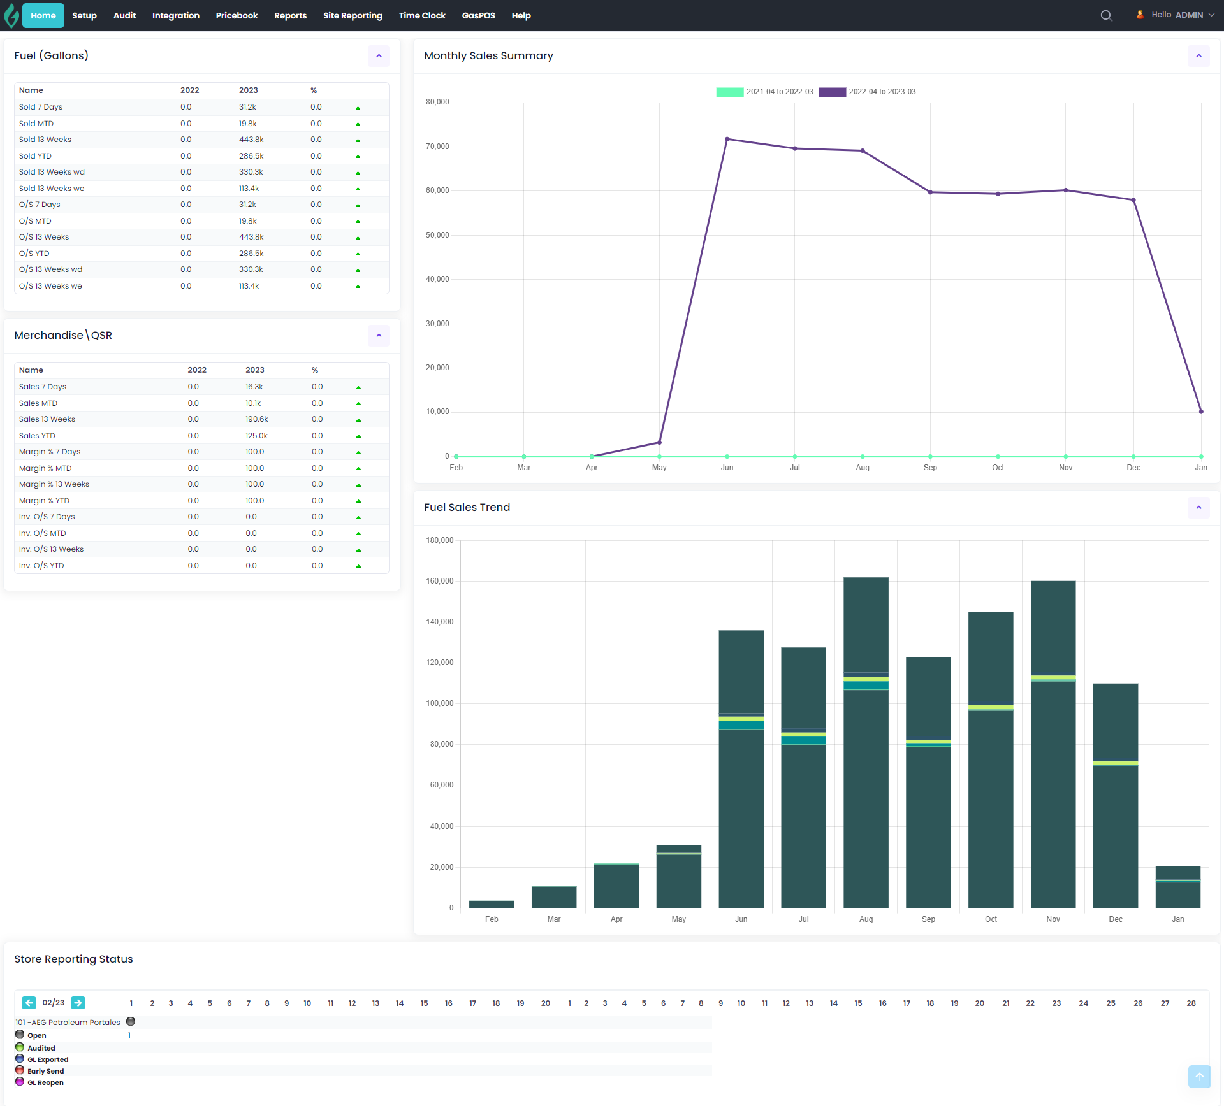Open the Time Clock menu
The image size is (1224, 1106).
tap(422, 15)
